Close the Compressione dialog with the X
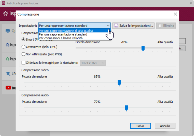This screenshot has height=136, width=194. [175, 14]
